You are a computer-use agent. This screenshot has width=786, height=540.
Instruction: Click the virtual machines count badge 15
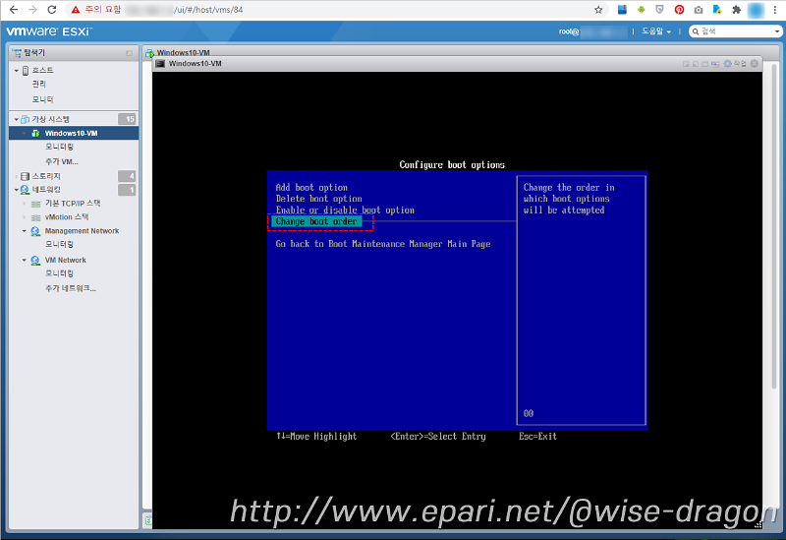[127, 119]
